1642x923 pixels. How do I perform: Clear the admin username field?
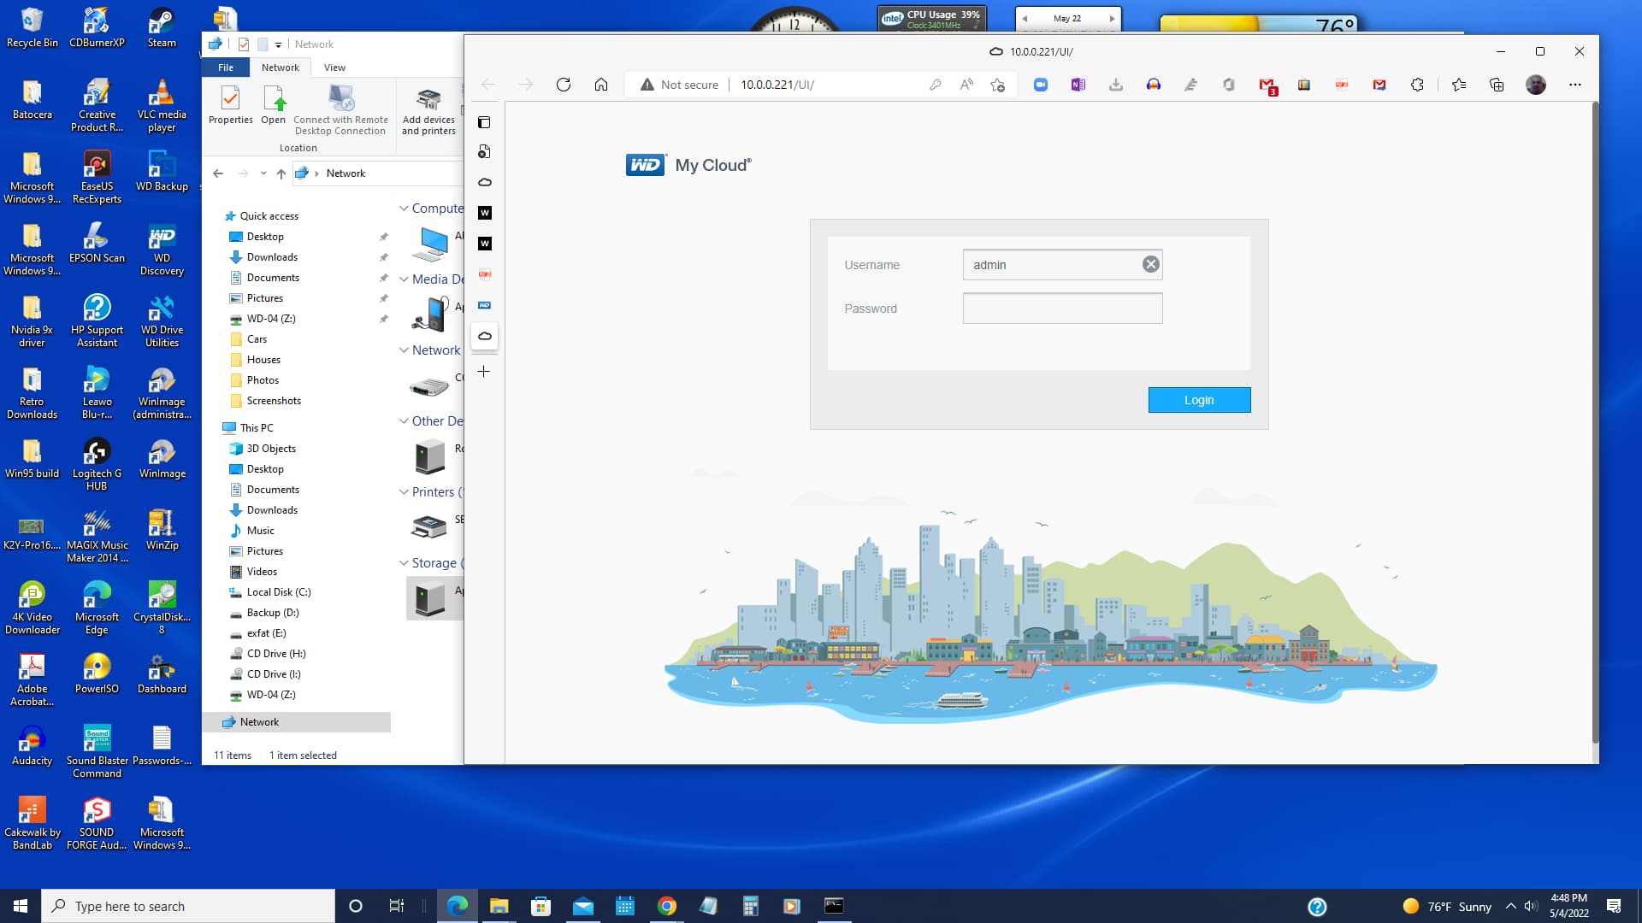(1151, 265)
